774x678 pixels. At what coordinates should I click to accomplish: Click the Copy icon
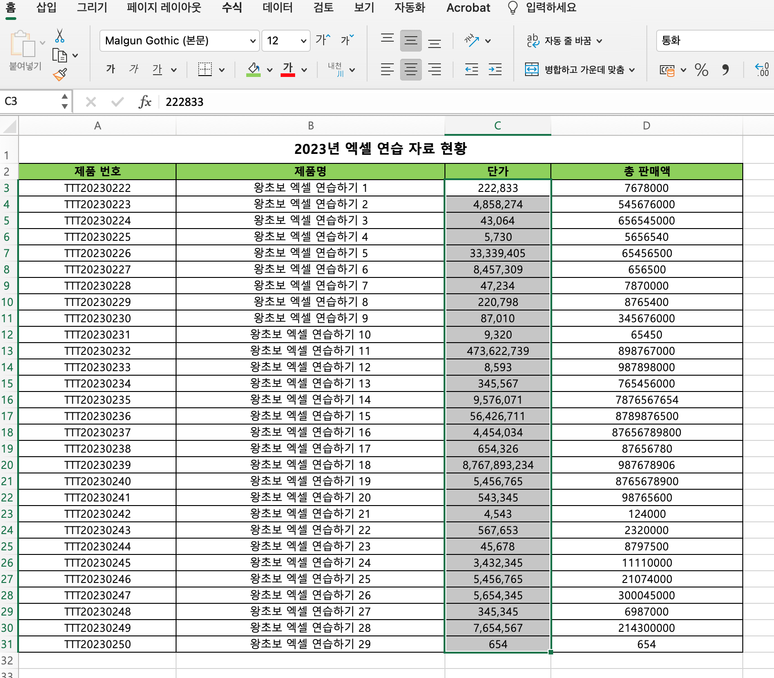click(x=60, y=55)
